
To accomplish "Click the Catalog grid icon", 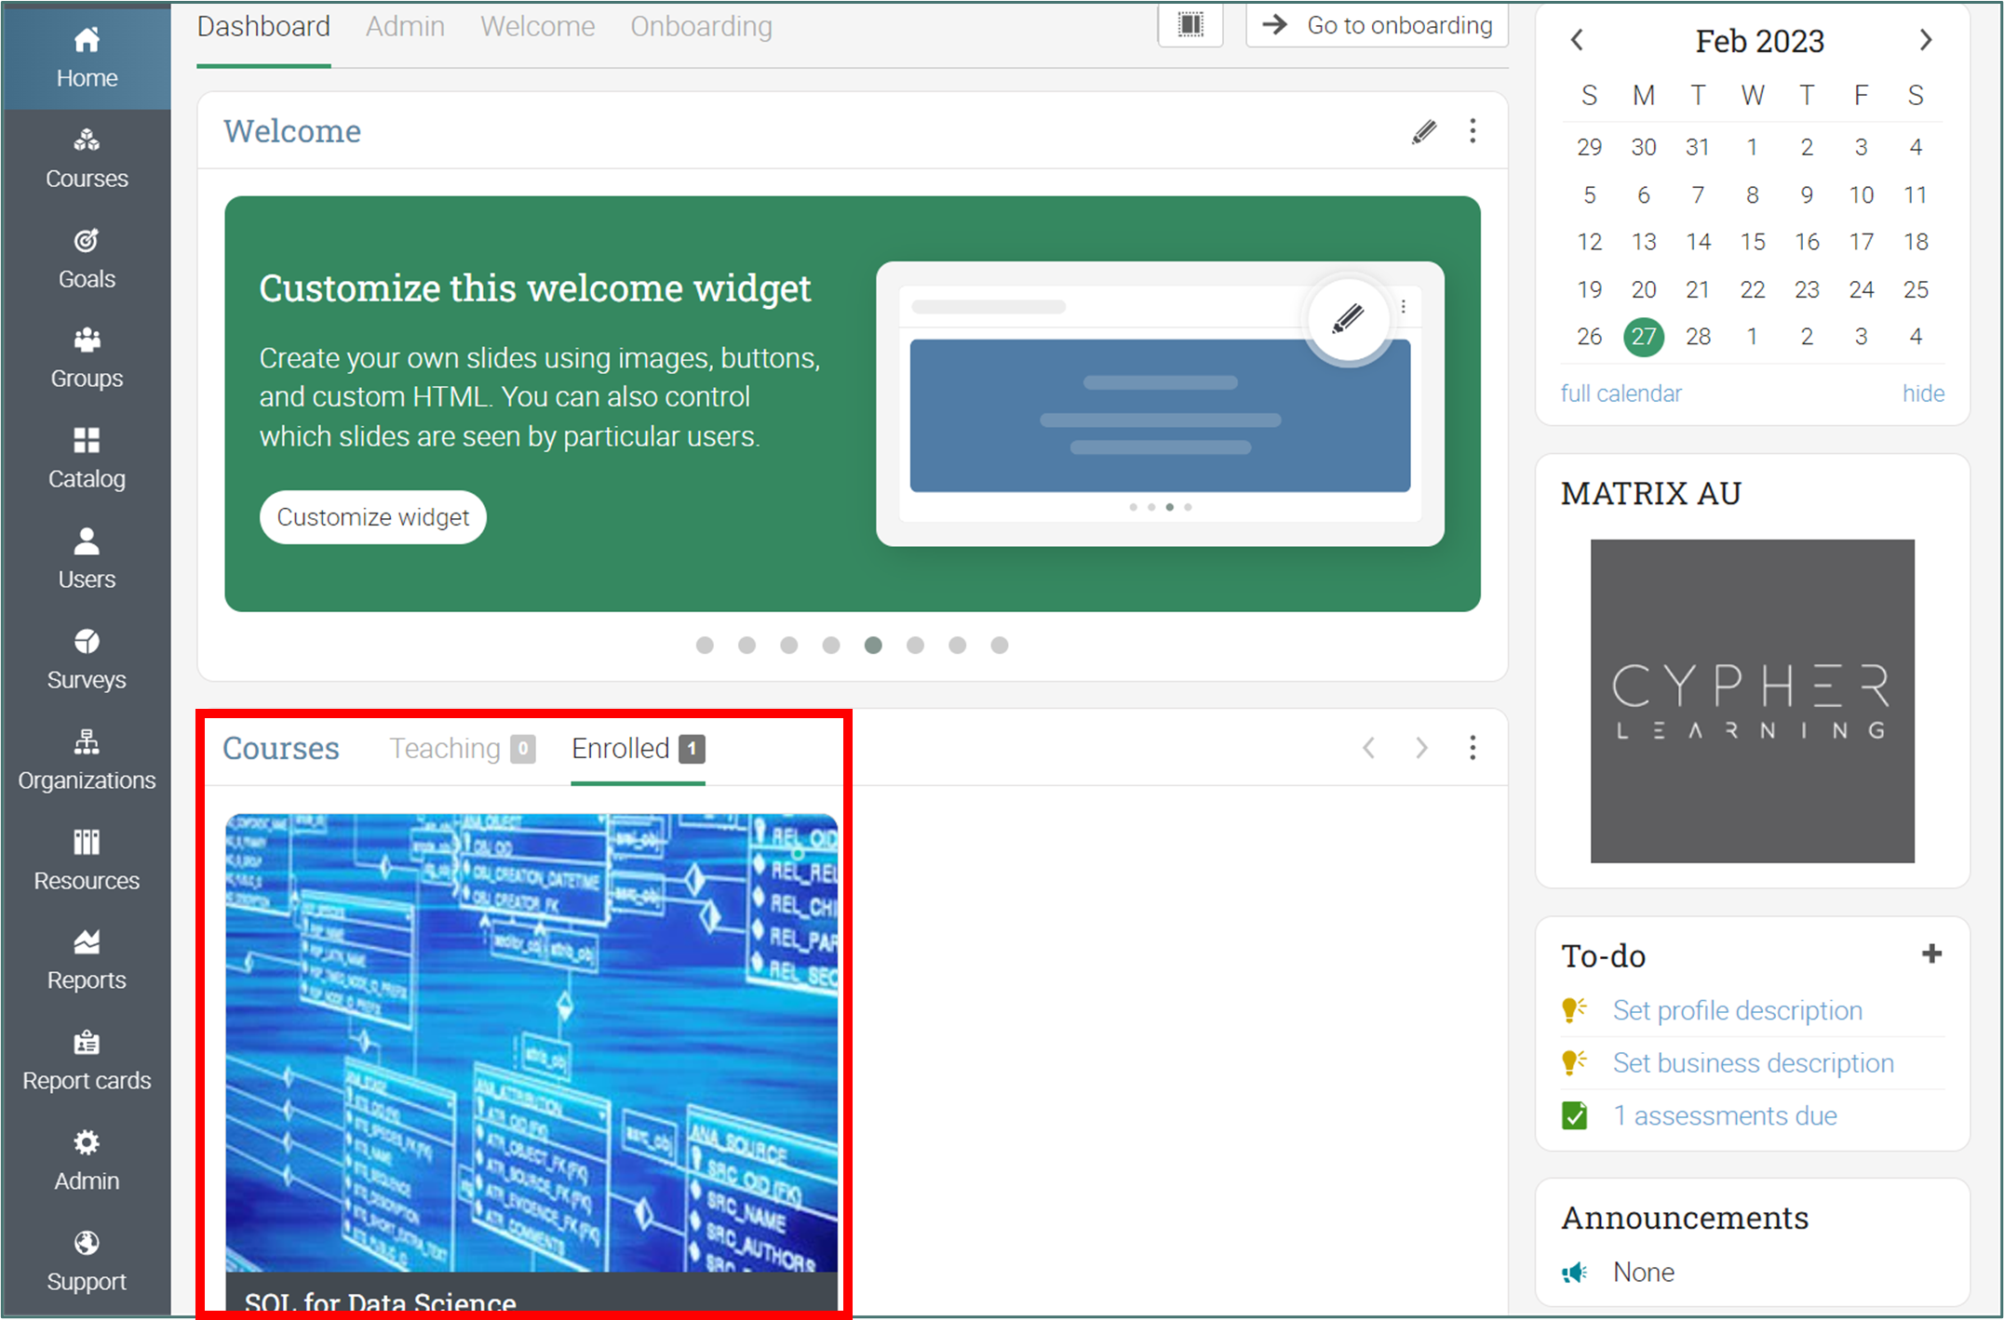I will [87, 440].
